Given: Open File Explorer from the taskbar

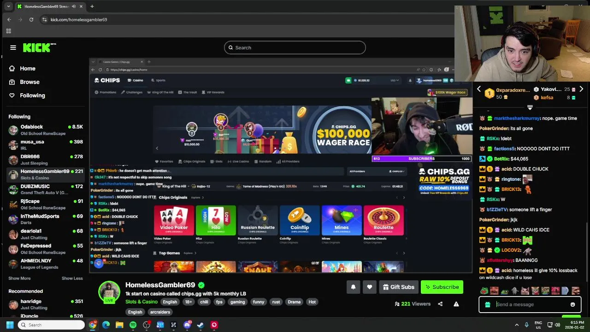Looking at the screenshot, I should 119,325.
